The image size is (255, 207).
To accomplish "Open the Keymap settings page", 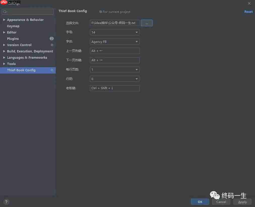I will click(13, 26).
